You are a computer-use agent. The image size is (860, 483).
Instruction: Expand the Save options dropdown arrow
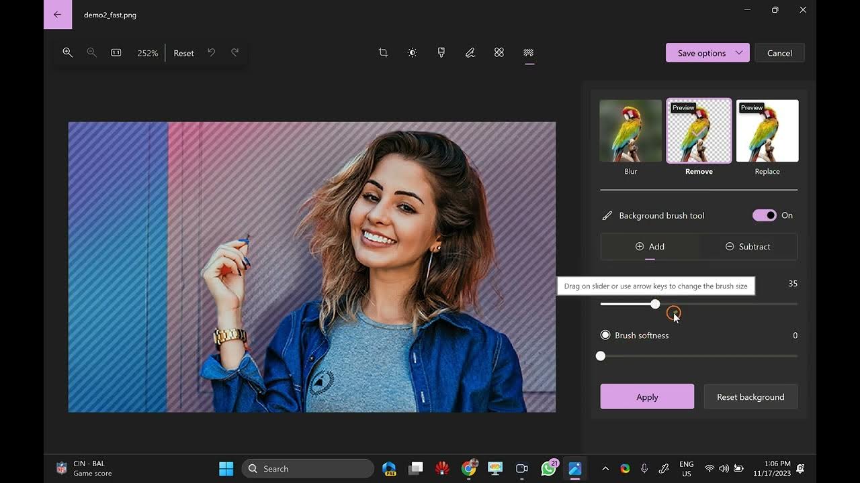point(739,53)
